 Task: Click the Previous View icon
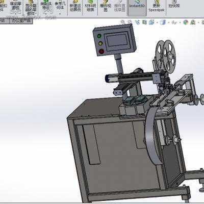(x=137, y=22)
